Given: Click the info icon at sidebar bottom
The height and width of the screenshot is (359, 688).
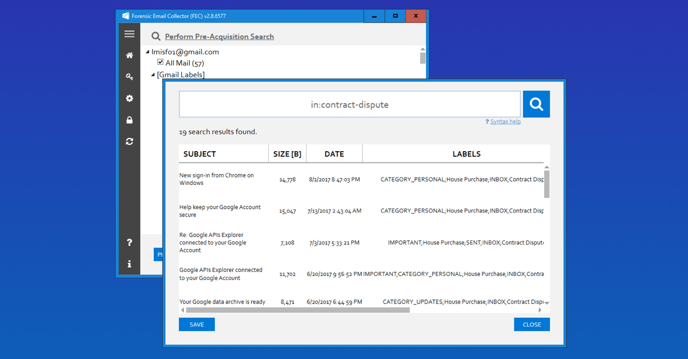Looking at the screenshot, I should [129, 264].
